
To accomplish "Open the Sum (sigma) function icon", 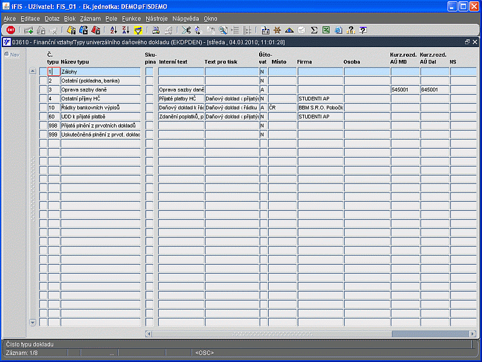I will click(314, 30).
